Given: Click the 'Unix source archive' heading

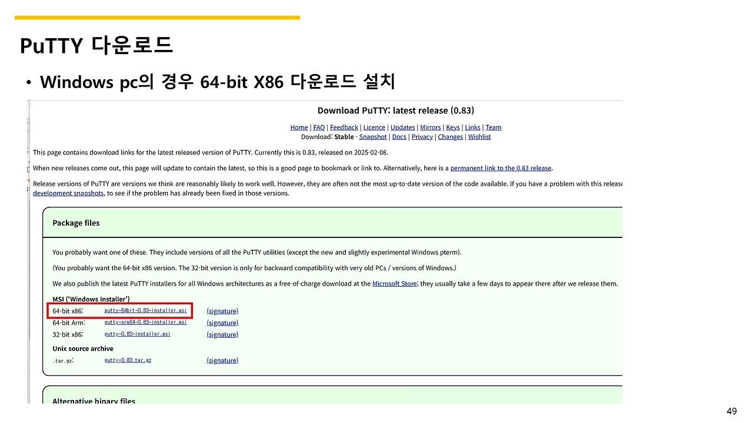Looking at the screenshot, I should coord(83,348).
